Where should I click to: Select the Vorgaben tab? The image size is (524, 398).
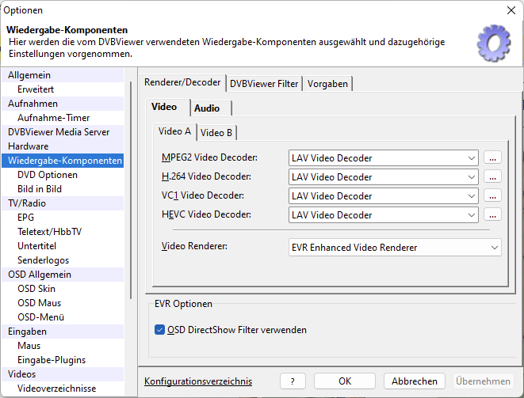[327, 84]
